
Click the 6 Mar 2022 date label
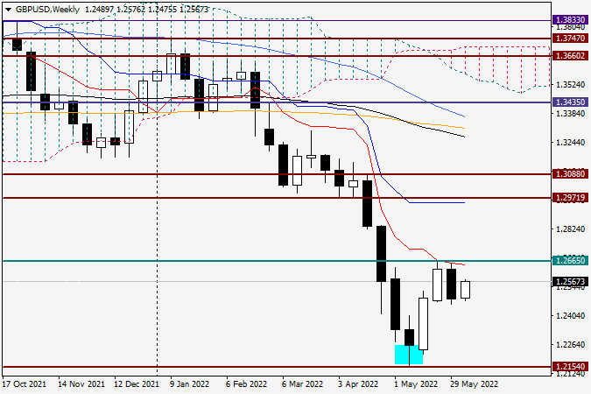point(302,384)
